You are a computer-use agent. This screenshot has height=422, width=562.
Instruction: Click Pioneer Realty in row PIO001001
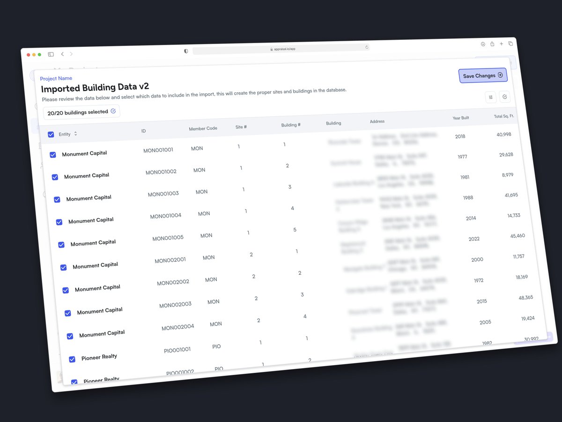click(99, 357)
